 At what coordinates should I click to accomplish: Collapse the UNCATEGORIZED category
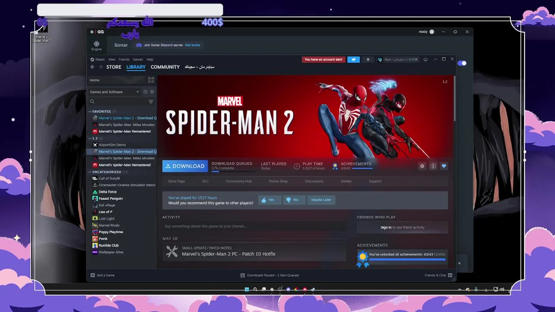coord(90,172)
